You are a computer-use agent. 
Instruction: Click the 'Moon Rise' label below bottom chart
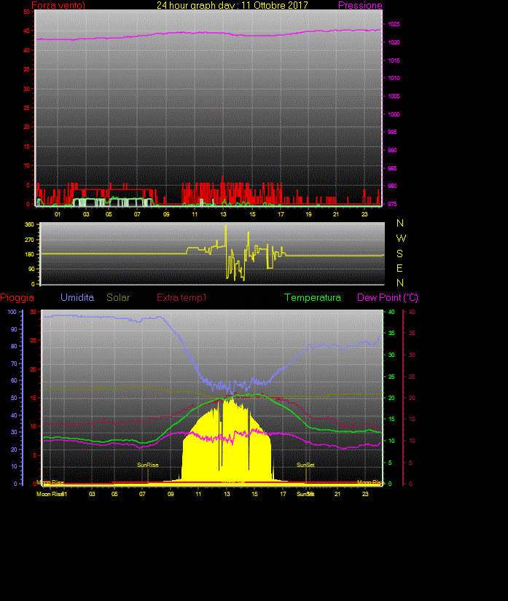[x=50, y=494]
